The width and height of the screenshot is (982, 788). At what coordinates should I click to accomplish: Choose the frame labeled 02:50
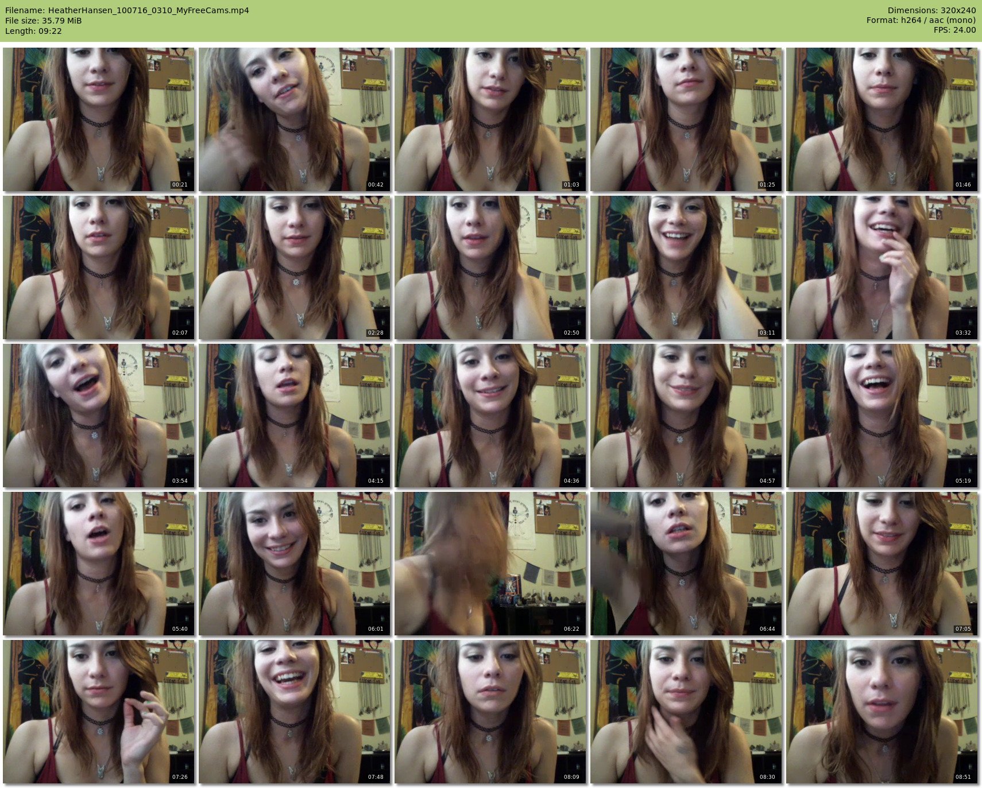tap(490, 267)
